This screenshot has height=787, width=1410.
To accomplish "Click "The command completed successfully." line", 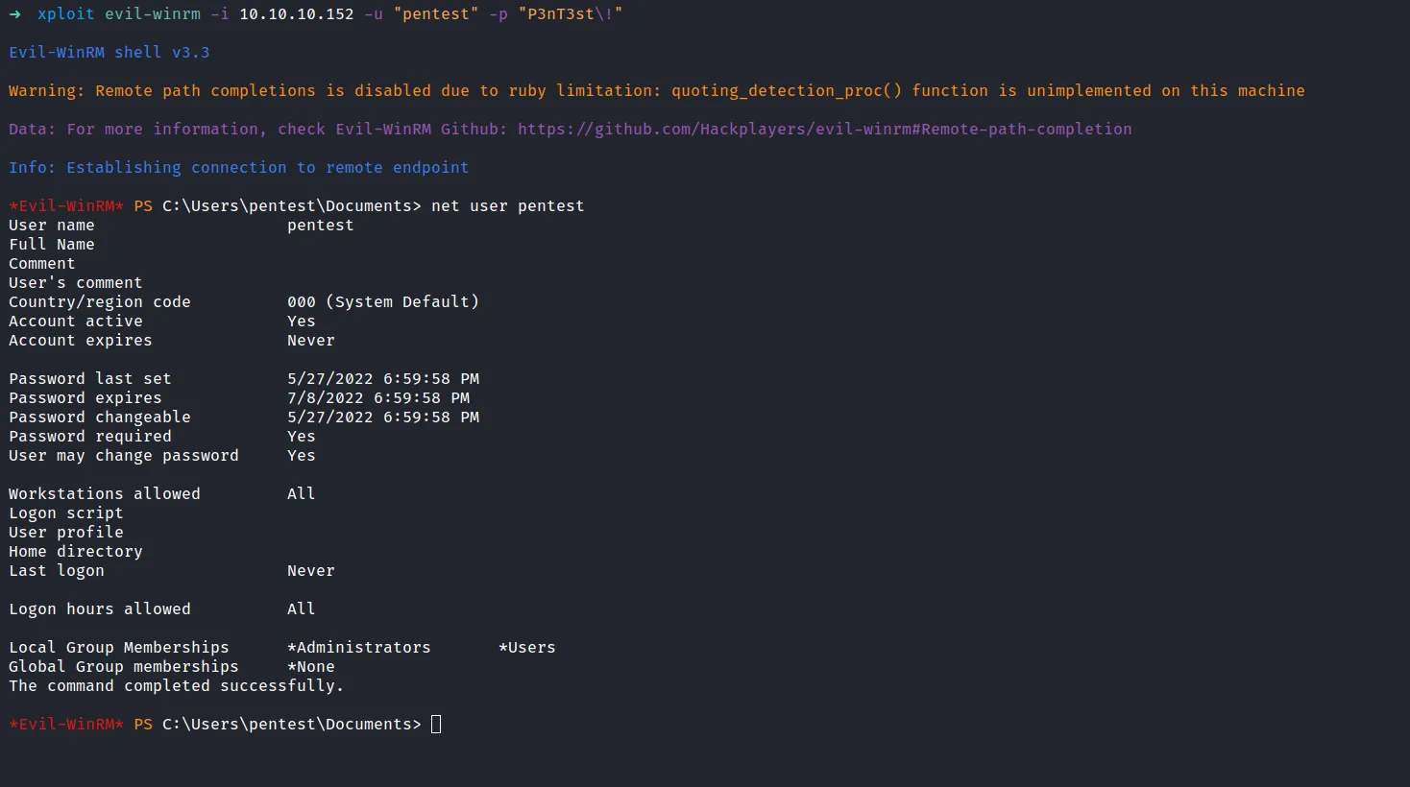I will [176, 686].
